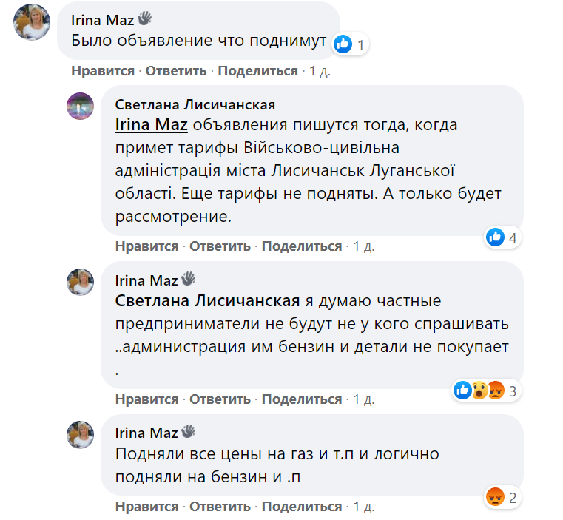This screenshot has height=520, width=563.
Task: Open the 1 д. timestamp on the first comment
Action: (x=320, y=71)
